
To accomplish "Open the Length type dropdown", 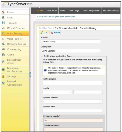I will [x=57, y=92].
